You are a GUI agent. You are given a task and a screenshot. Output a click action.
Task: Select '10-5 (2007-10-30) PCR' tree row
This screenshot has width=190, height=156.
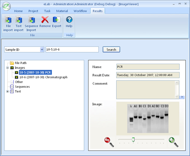(x=35, y=72)
